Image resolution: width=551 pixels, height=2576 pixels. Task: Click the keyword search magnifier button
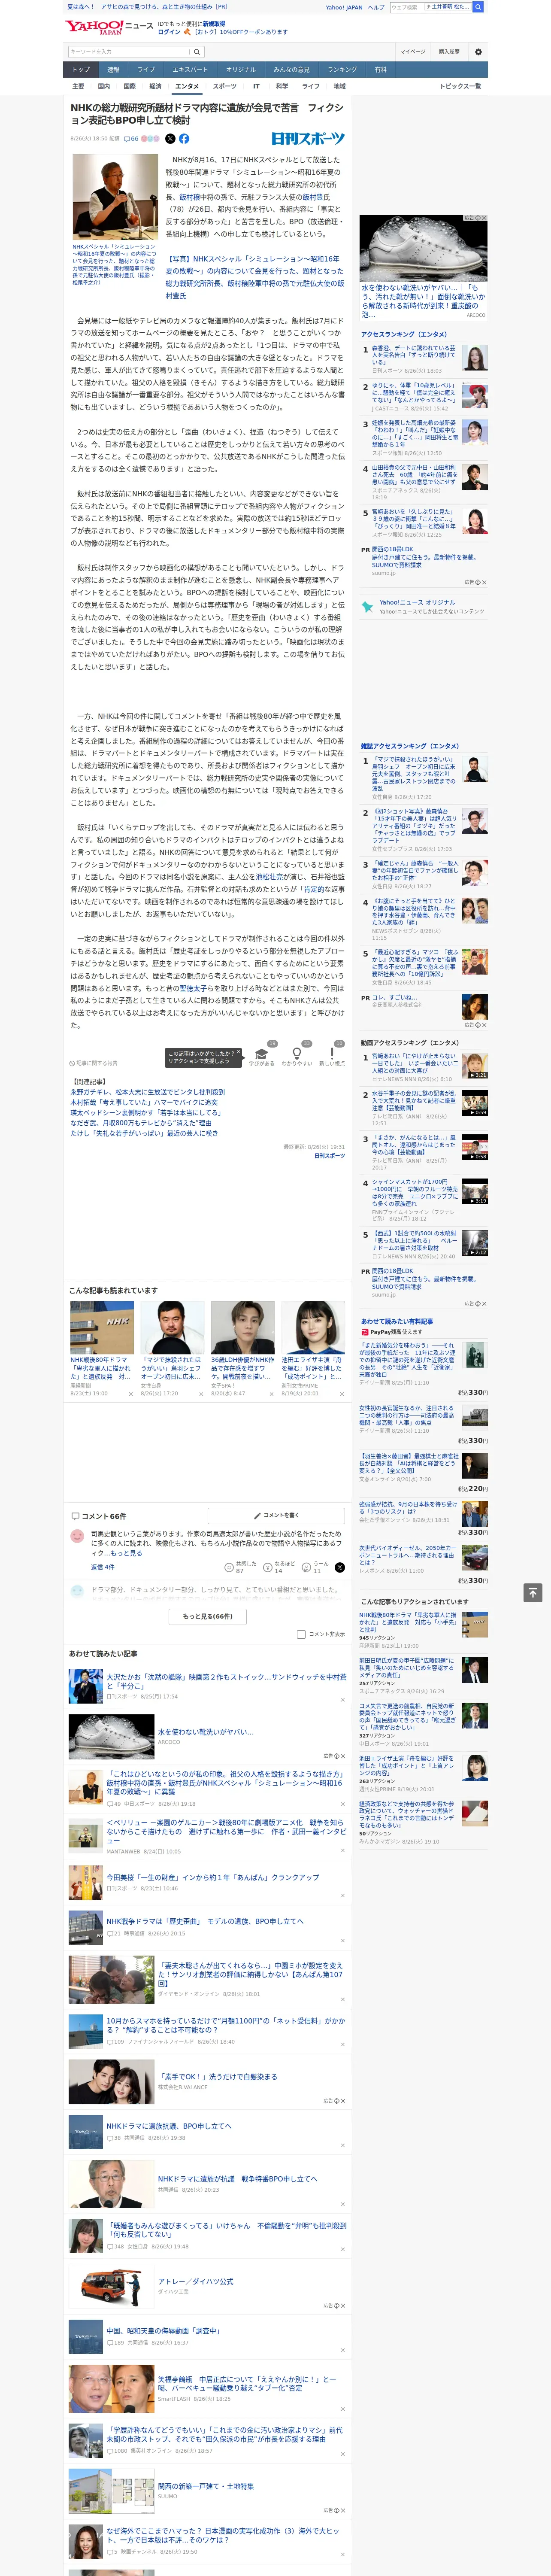197,52
